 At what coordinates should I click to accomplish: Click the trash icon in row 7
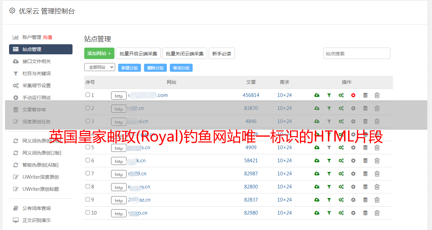point(377,174)
